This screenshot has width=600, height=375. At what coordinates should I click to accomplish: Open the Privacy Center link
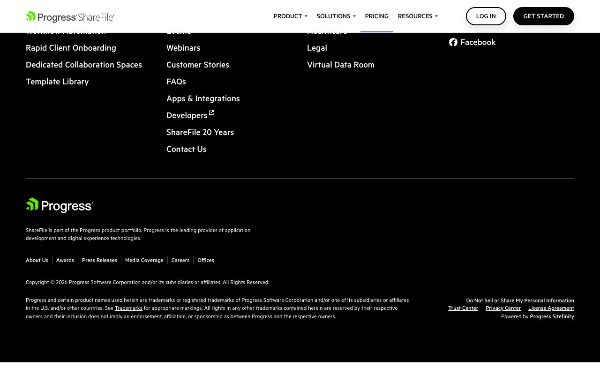tap(503, 308)
